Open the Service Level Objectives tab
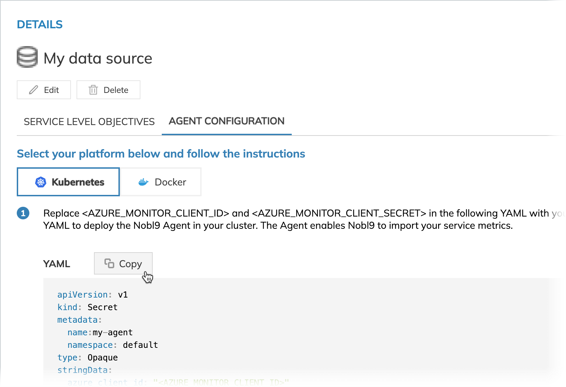The height and width of the screenshot is (387, 566). [x=89, y=122]
